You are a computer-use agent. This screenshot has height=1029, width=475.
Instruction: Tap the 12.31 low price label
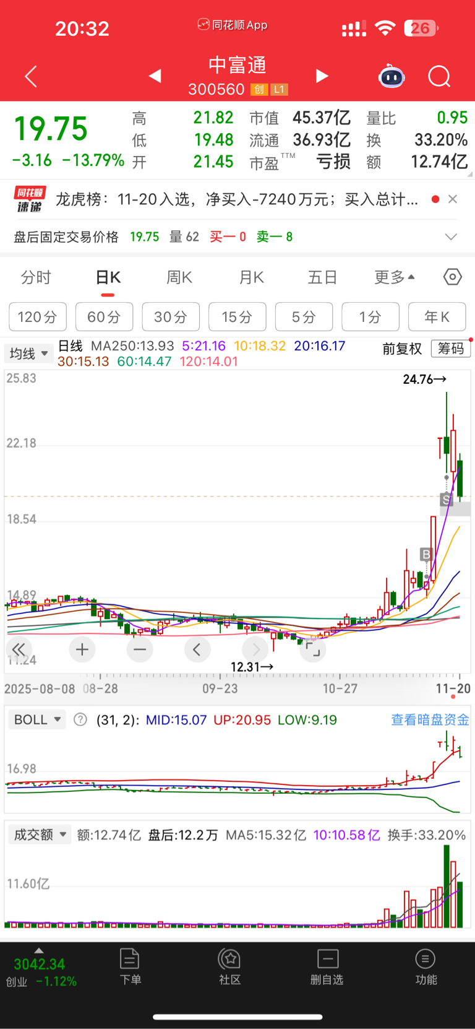[x=252, y=667]
